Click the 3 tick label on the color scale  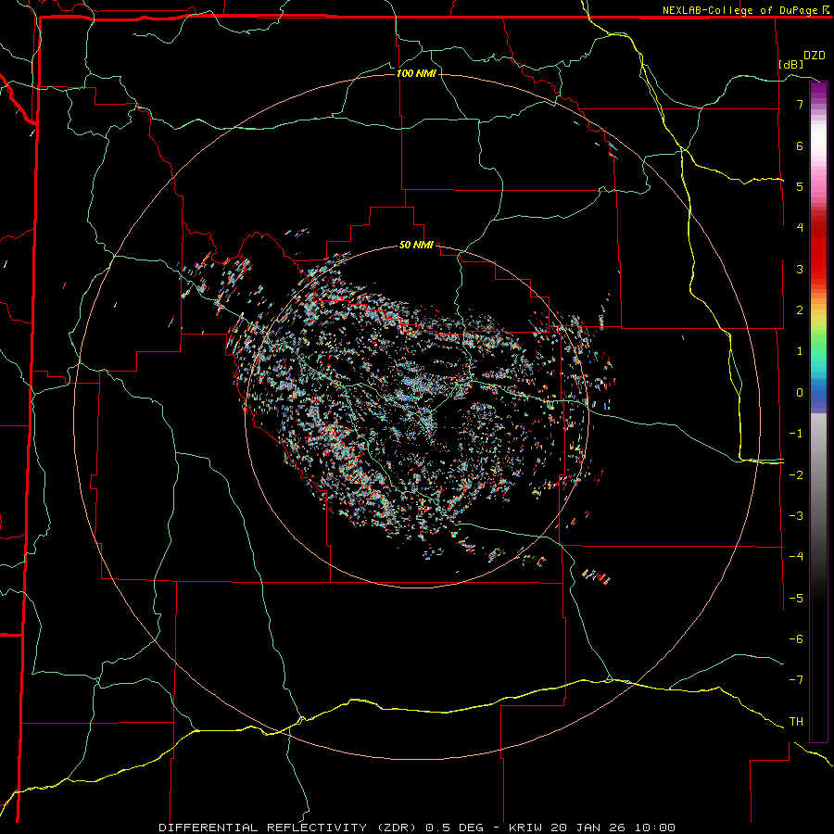click(800, 269)
